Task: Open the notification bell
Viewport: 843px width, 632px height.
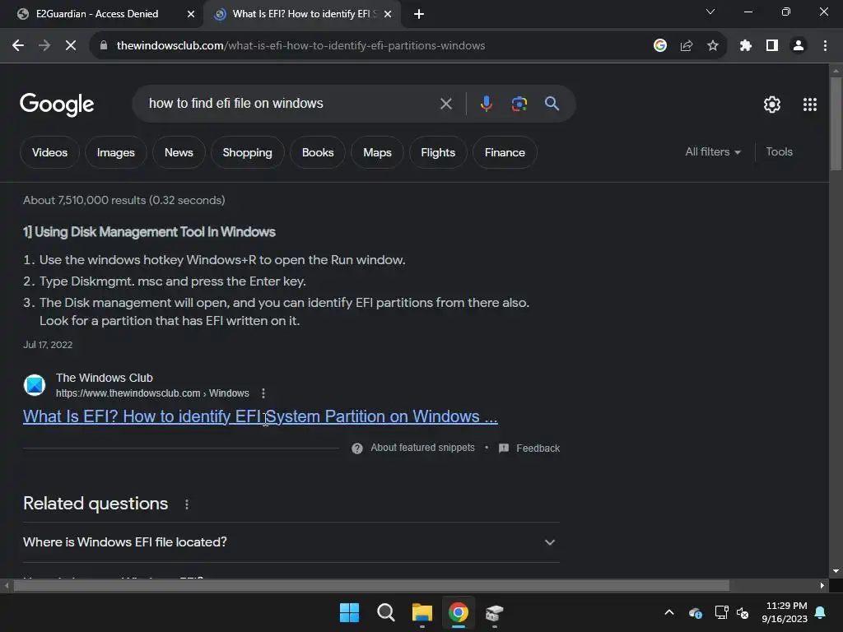Action: point(821,612)
